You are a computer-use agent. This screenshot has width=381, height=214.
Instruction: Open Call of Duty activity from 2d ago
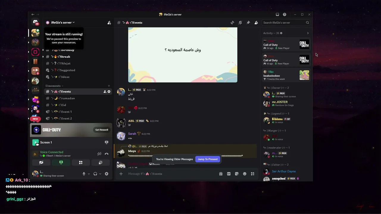tap(286, 44)
